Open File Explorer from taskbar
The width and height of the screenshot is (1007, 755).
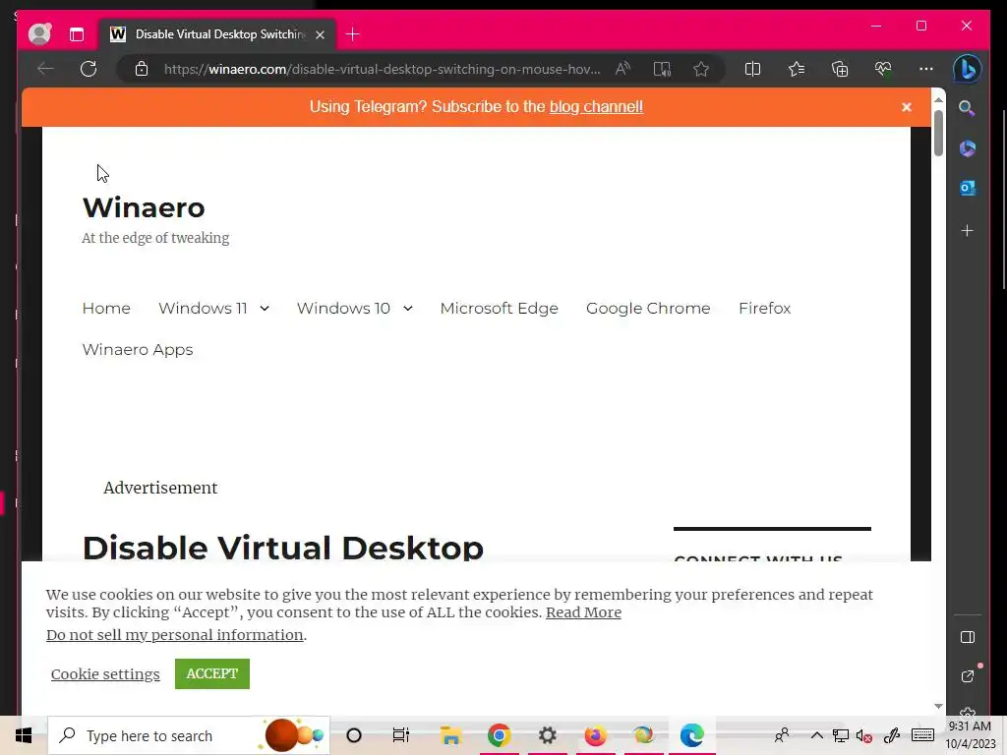(450, 735)
